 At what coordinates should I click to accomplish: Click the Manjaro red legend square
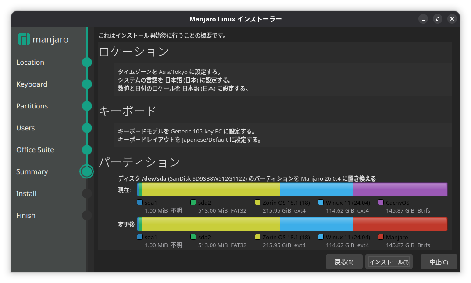[381, 237]
